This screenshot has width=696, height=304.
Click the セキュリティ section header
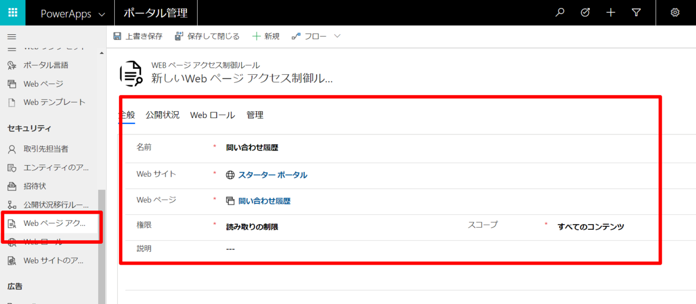click(x=29, y=128)
